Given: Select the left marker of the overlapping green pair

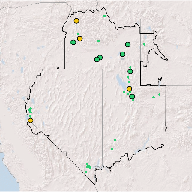Looking at the screenshot, I should point(97,59).
